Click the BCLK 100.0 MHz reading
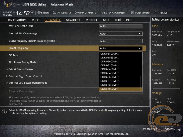This screenshot has height=137, width=183. pos(157,45)
